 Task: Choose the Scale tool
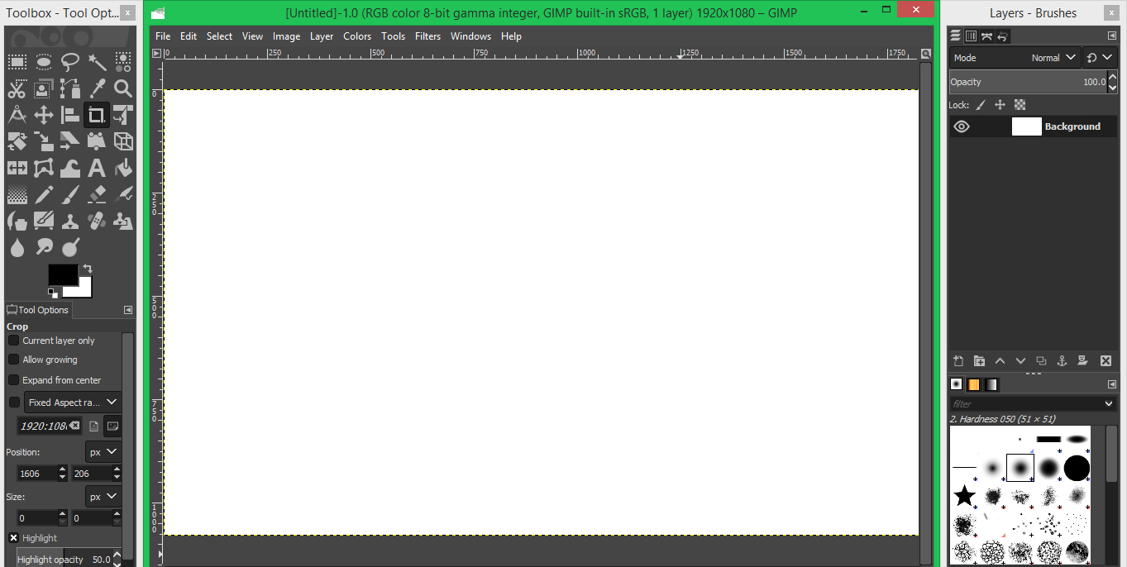click(44, 141)
